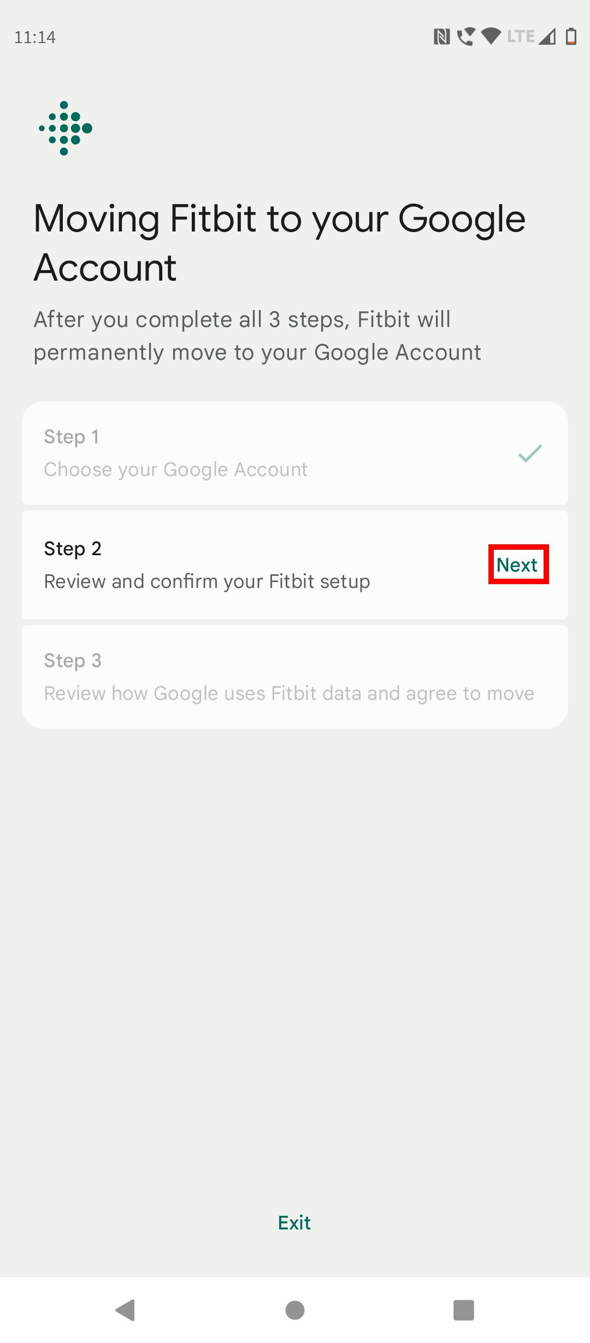Tap the 11:14 clock display

coord(34,37)
